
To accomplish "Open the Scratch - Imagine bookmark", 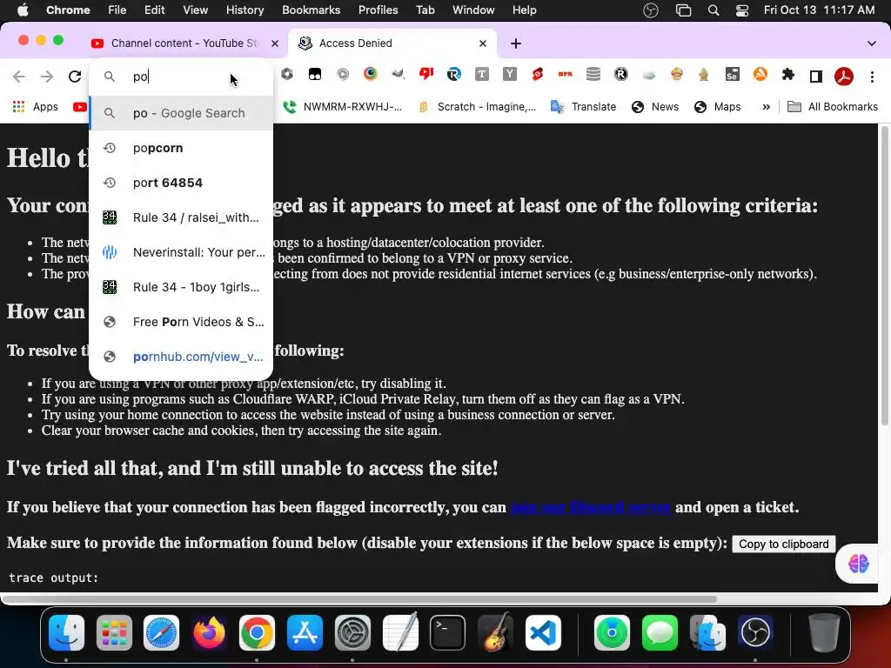I will click(x=478, y=107).
